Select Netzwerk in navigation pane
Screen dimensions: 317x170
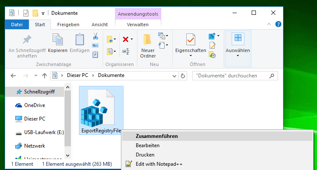pos(35,146)
